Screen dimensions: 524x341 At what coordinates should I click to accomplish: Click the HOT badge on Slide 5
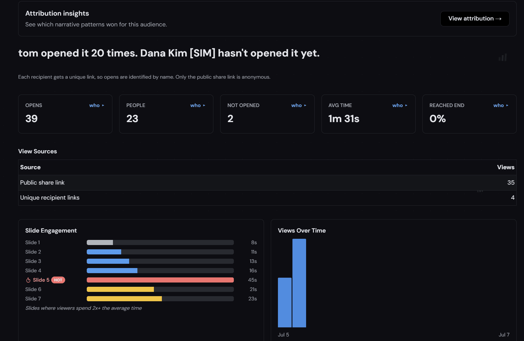pos(58,280)
